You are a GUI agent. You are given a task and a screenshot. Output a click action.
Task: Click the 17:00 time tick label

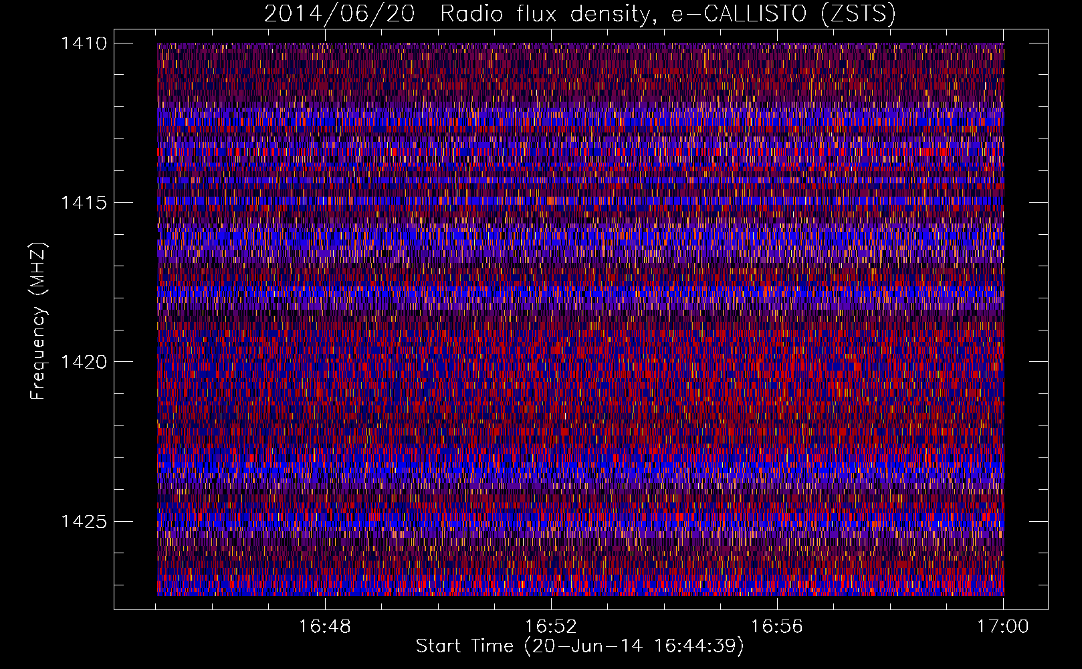1003,627
